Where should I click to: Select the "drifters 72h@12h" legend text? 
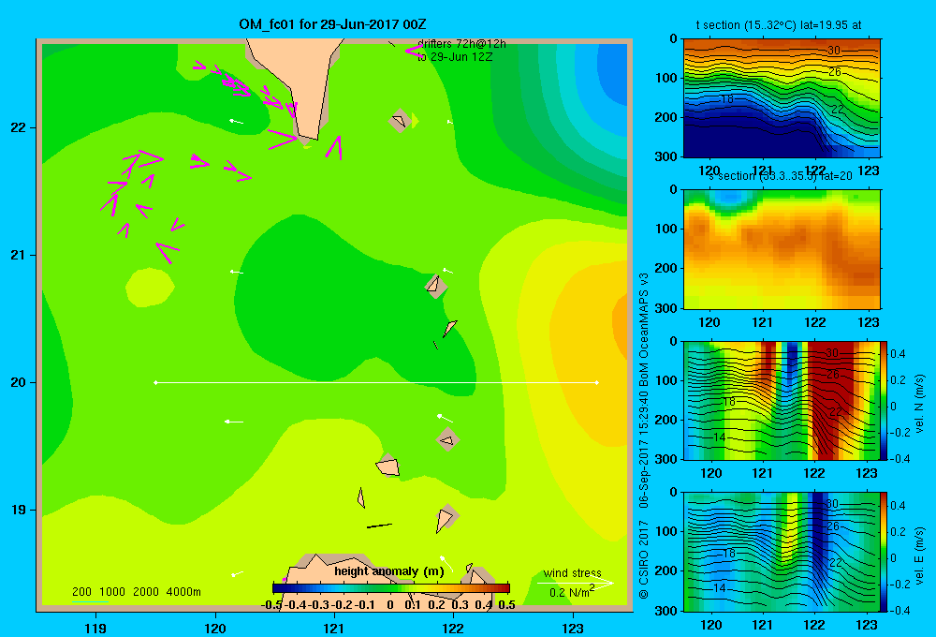coord(461,44)
